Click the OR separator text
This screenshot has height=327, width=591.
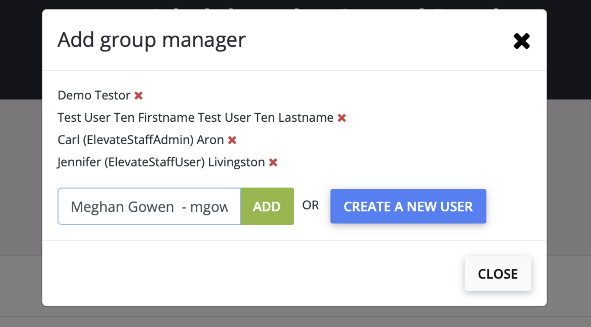[310, 205]
